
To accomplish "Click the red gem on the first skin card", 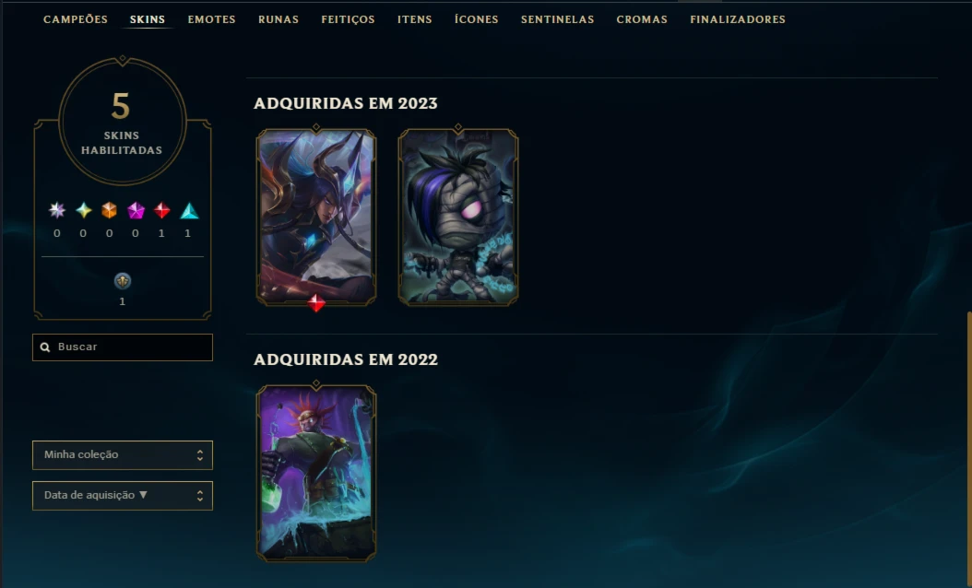I will click(x=316, y=303).
